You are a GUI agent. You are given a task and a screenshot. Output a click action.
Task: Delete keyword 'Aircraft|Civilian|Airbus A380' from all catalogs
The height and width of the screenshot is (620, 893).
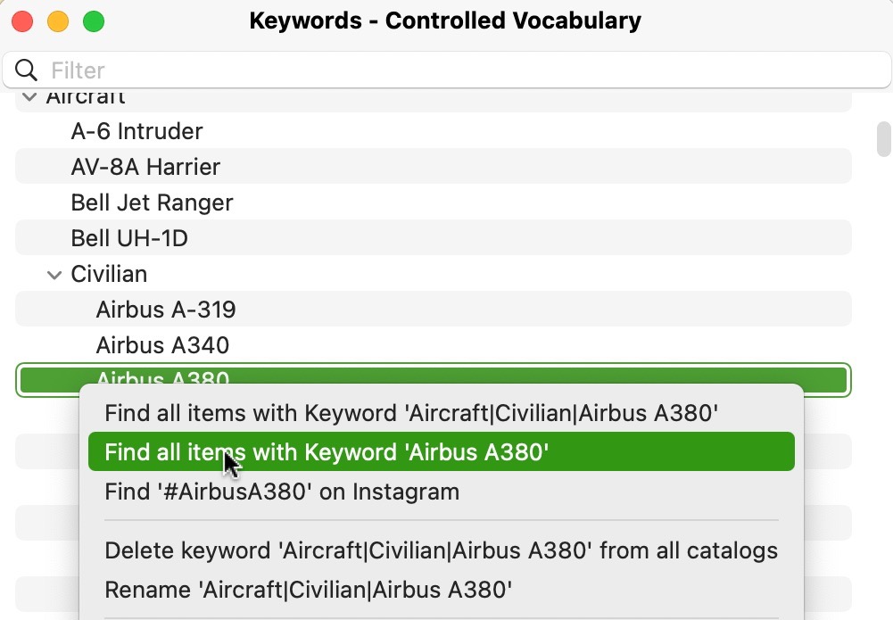click(x=441, y=550)
